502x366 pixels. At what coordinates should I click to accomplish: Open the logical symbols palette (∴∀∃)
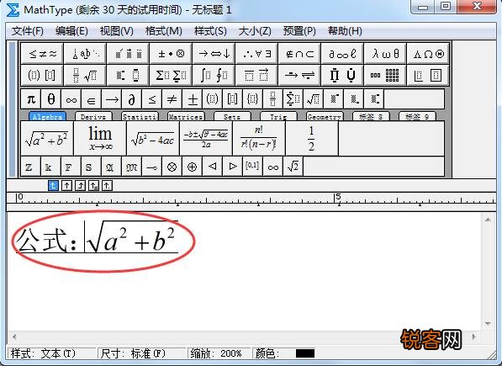click(x=256, y=54)
